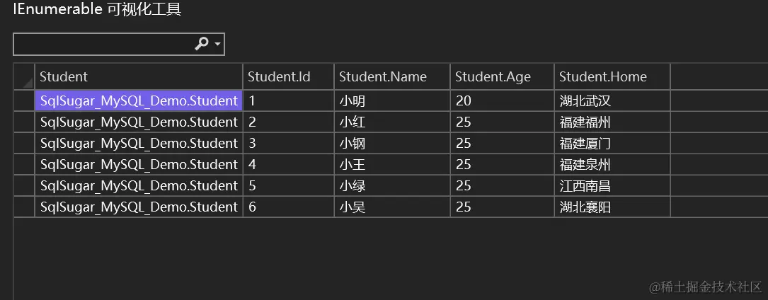The image size is (768, 300).
Task: Select the home cell 湖北襄阳
Action: (x=612, y=207)
